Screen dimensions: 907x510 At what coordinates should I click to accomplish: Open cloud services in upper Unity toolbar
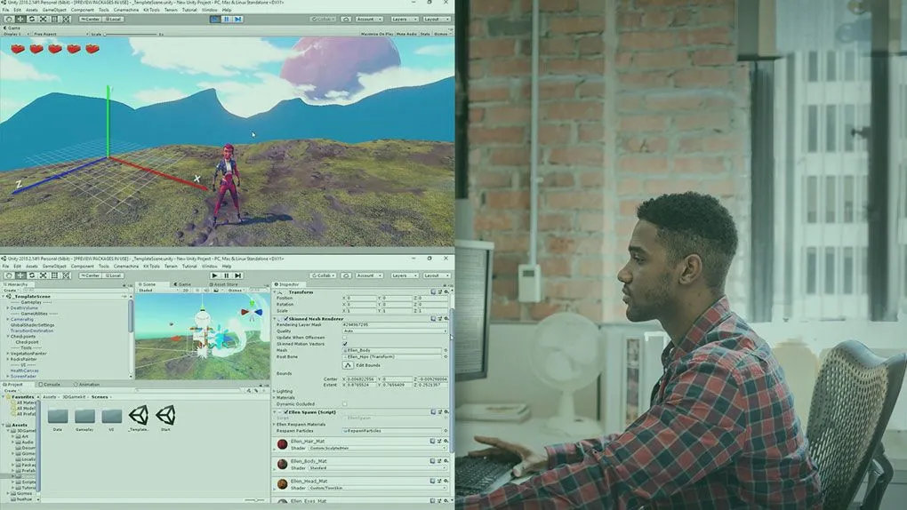346,19
